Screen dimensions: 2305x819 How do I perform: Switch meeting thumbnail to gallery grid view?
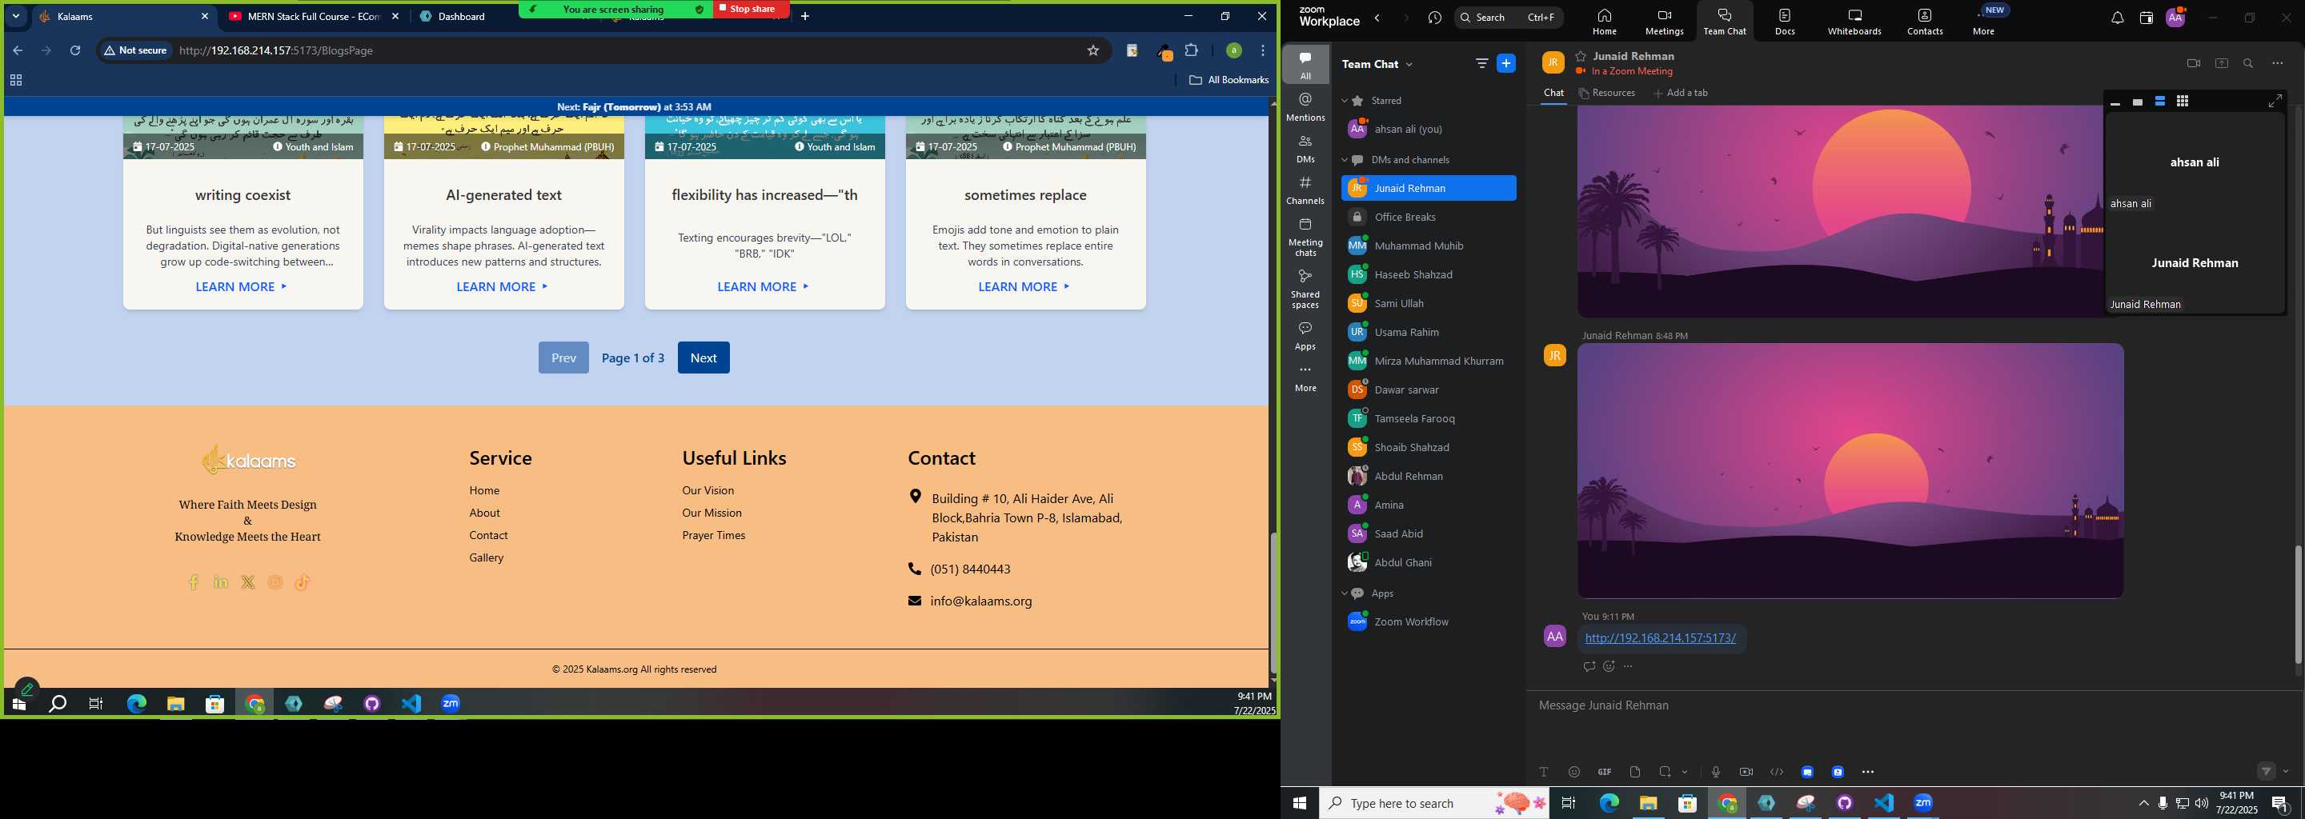[2183, 101]
